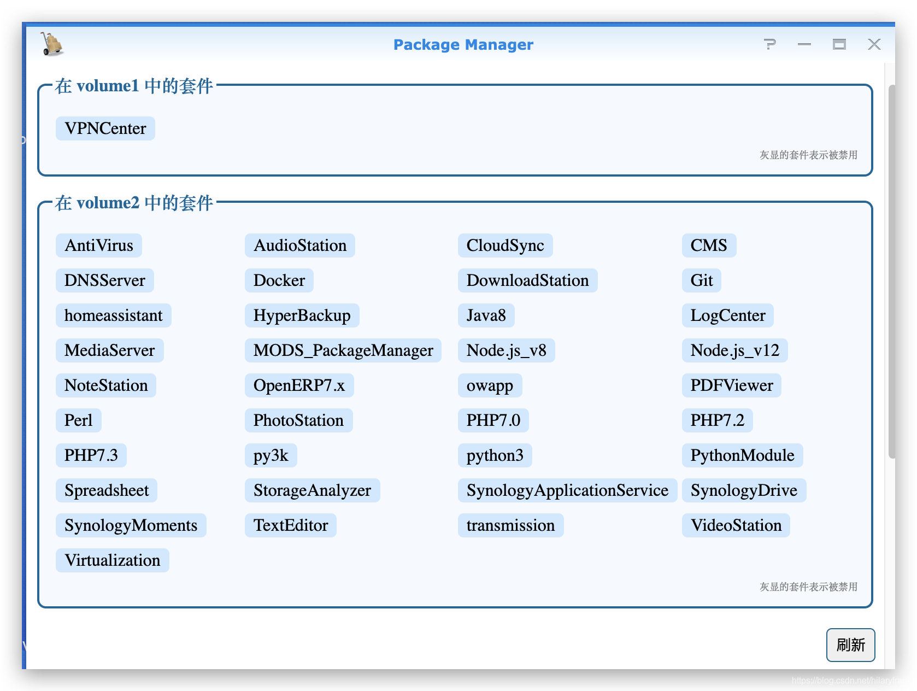Select the py3k package

click(271, 455)
